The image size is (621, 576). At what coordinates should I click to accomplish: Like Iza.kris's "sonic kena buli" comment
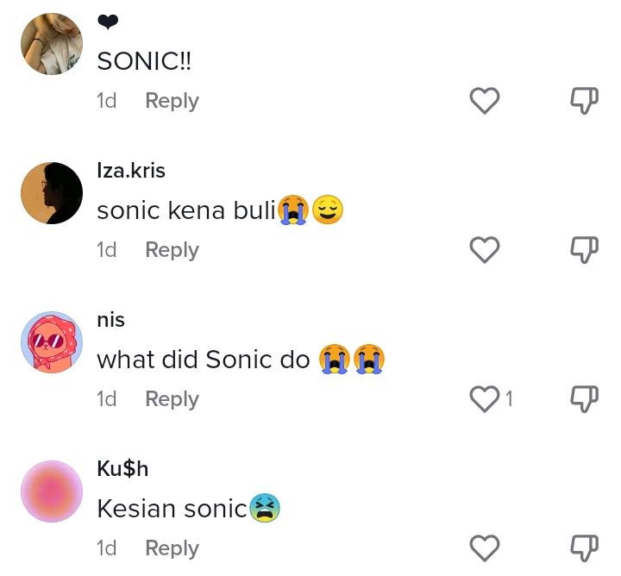[x=485, y=250]
